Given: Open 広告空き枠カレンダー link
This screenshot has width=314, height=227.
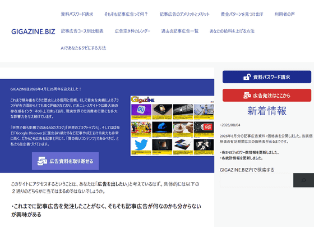Looking at the screenshot, I should coord(132,31).
